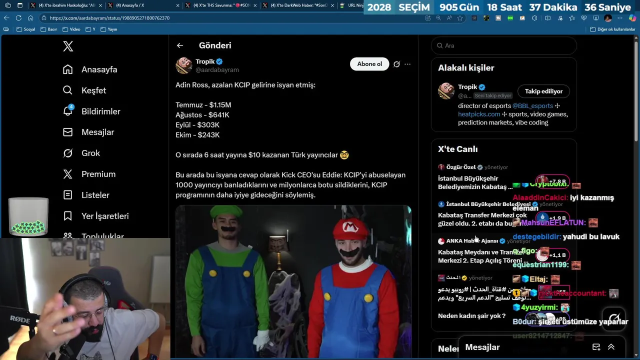Image resolution: width=640 pixels, height=360 pixels.
Task: Click browser home icon
Action: tap(30, 18)
